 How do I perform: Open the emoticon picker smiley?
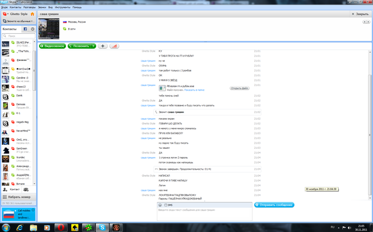click(160, 205)
